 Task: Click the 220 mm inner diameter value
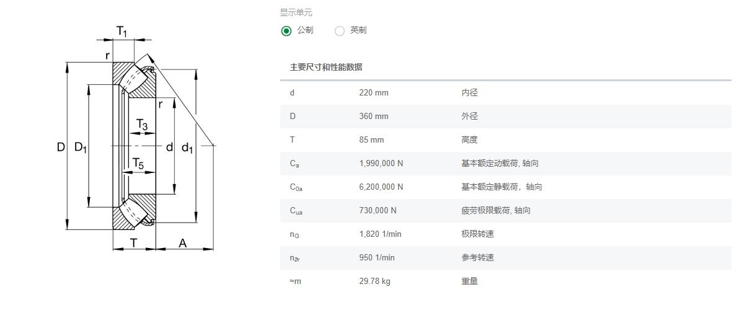tap(374, 93)
